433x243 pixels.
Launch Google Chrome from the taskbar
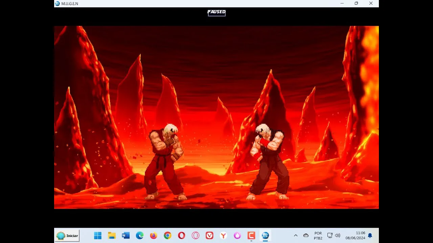(x=167, y=236)
